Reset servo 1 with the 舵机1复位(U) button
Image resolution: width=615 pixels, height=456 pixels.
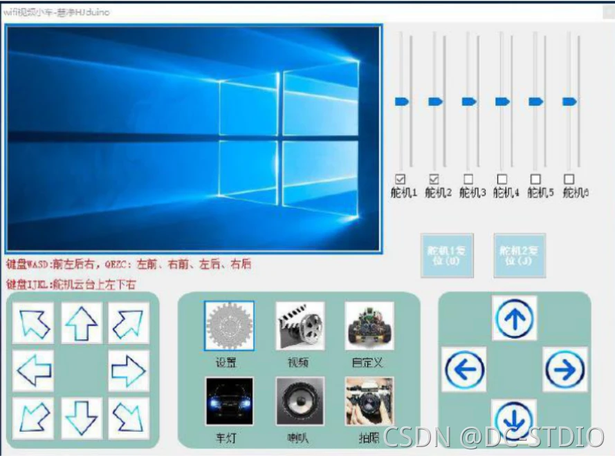coord(447,256)
